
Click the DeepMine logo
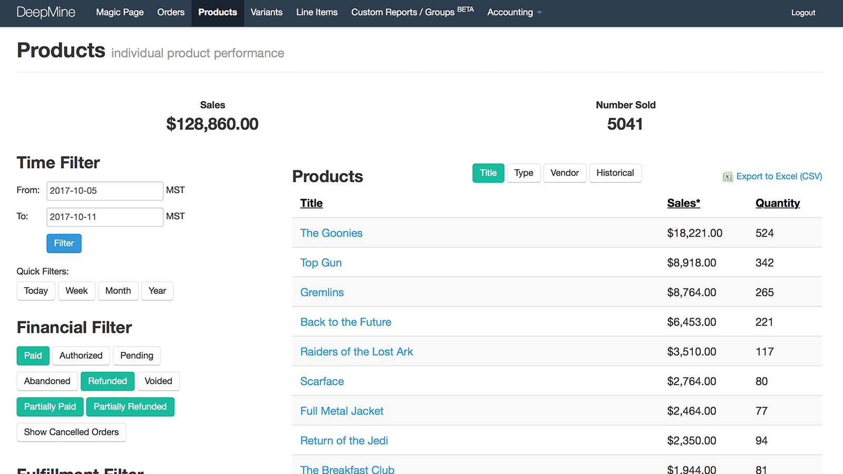tap(46, 12)
